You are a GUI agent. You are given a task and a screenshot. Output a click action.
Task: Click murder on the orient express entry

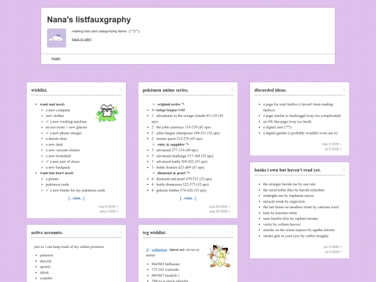(299, 230)
